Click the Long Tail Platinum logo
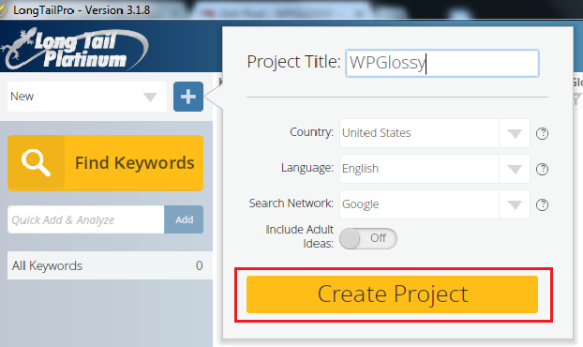 pyautogui.click(x=74, y=49)
